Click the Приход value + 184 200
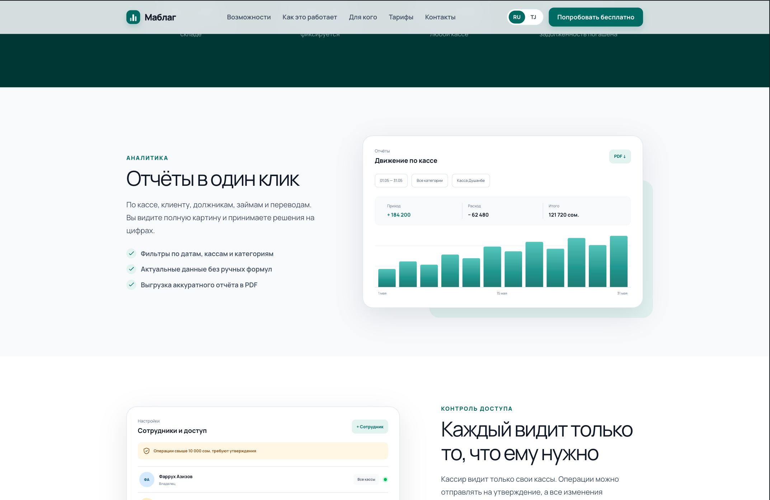 click(x=399, y=215)
